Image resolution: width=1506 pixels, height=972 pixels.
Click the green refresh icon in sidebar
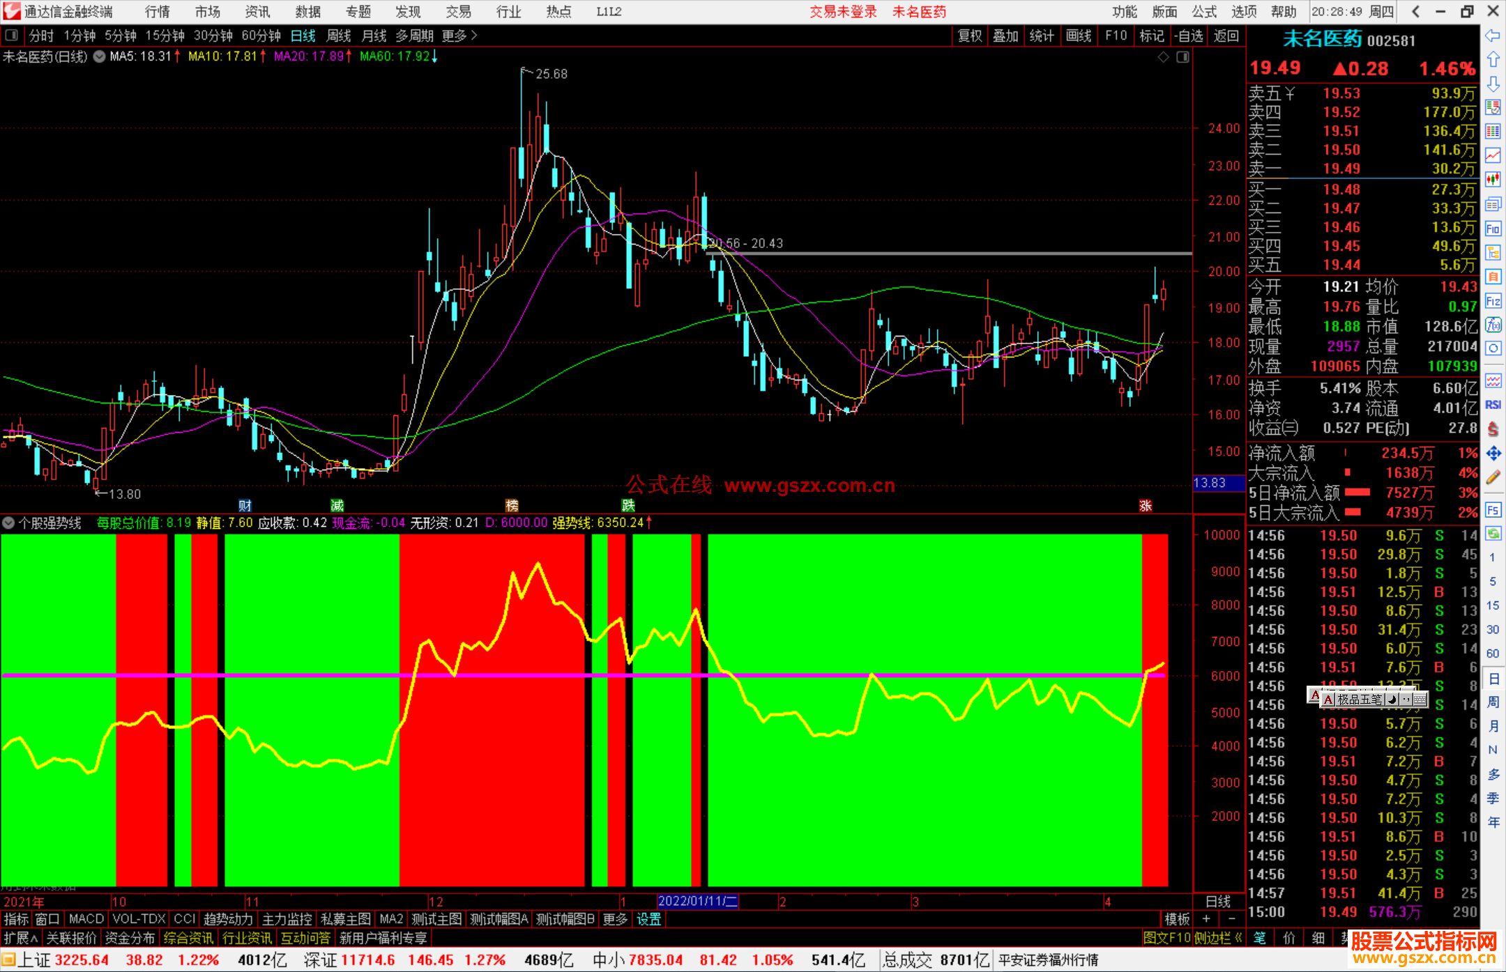point(1493,534)
